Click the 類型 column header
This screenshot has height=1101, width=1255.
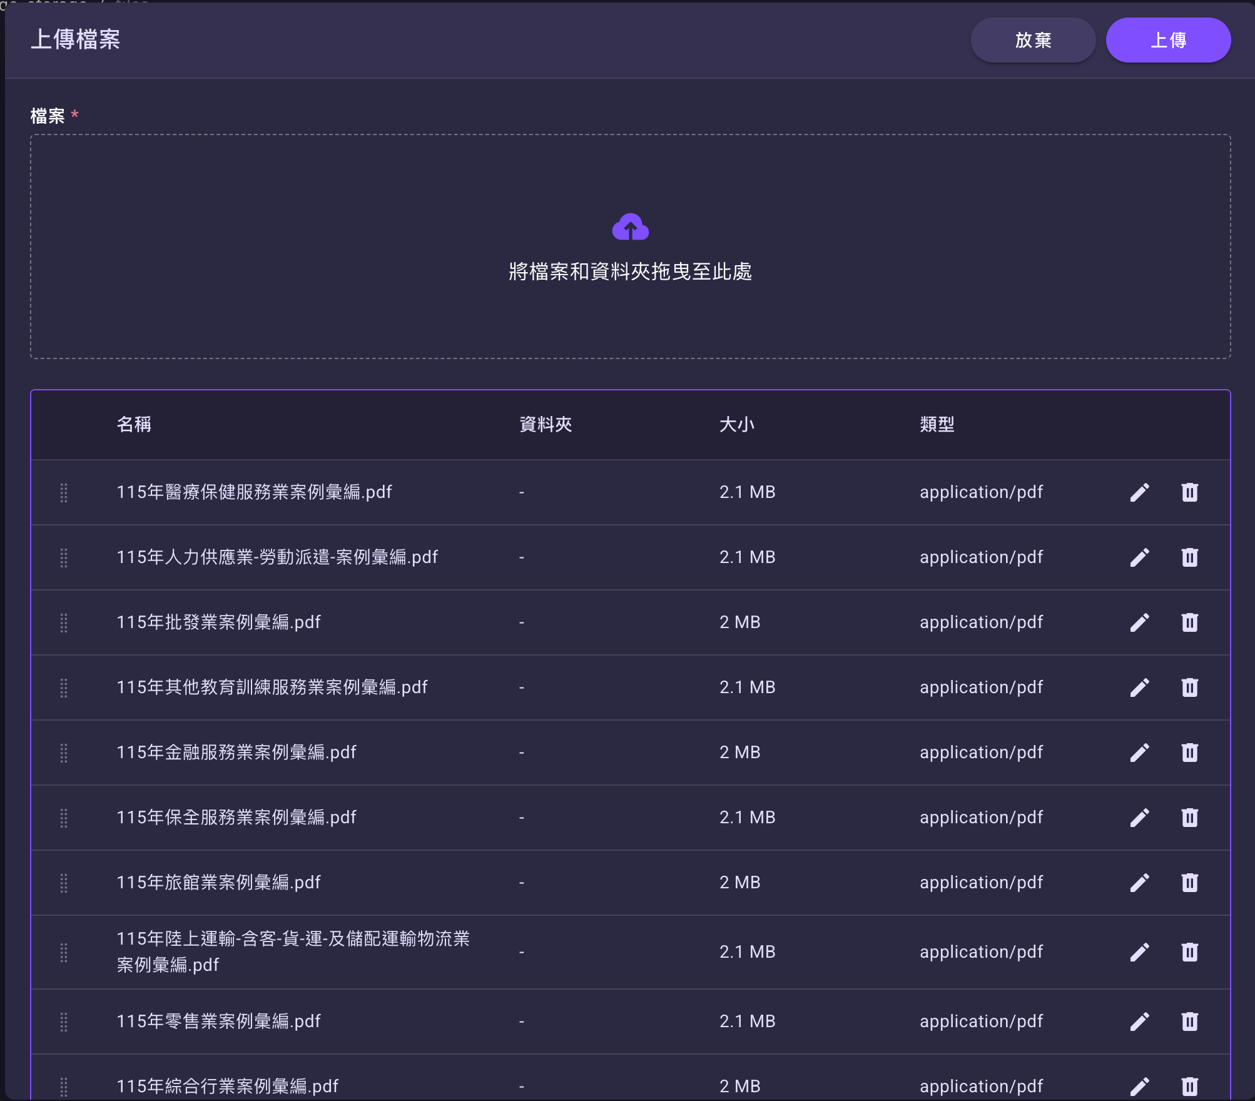pos(937,425)
